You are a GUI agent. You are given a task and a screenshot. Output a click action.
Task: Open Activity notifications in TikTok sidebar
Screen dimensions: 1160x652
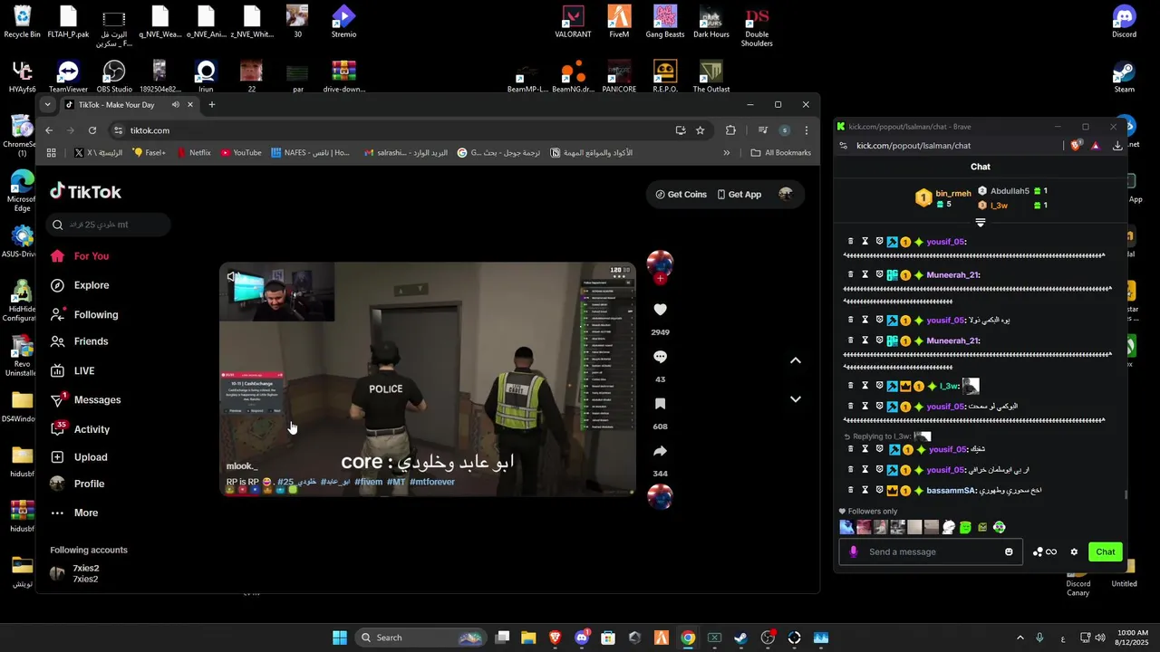[x=80, y=429]
